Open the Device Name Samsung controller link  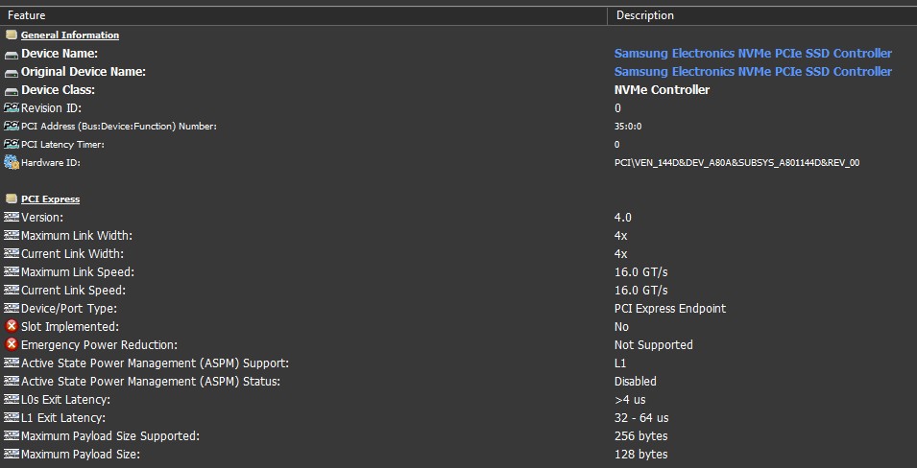[753, 54]
